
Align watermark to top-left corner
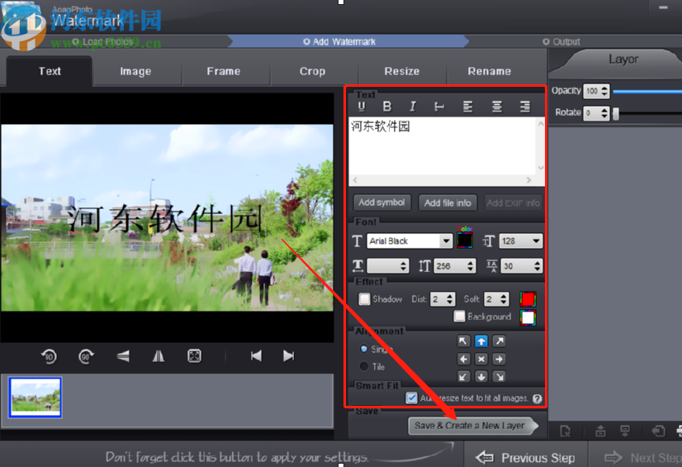tap(463, 341)
